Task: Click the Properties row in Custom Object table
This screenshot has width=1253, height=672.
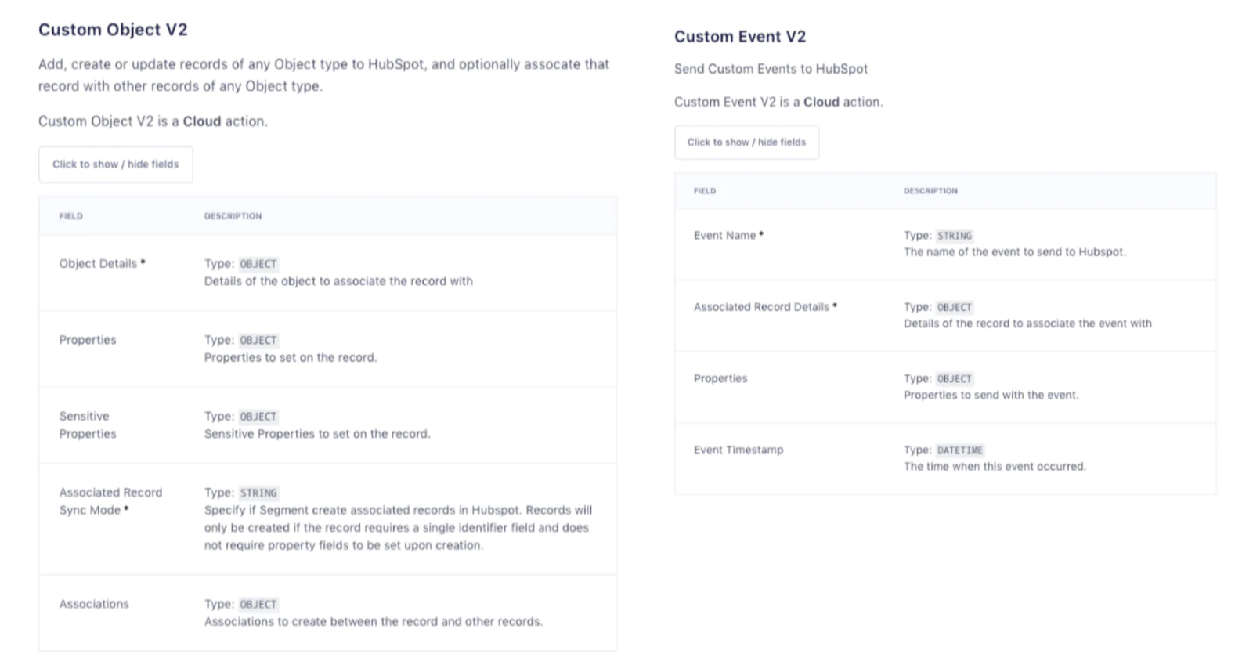Action: (x=87, y=340)
